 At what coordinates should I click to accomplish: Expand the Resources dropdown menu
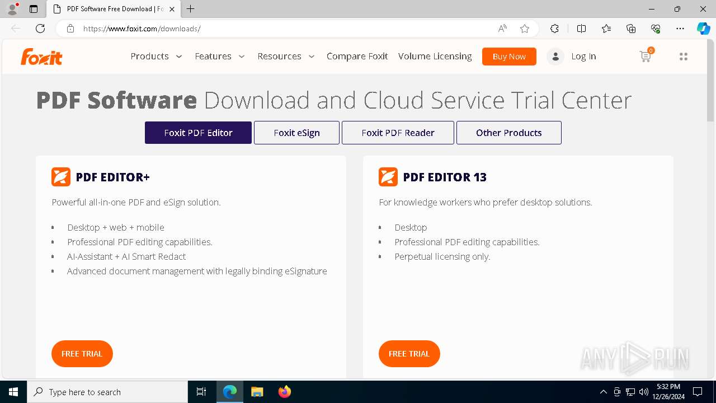286,56
